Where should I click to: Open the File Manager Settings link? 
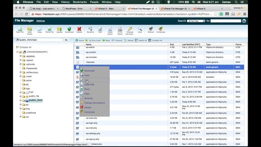40,21
